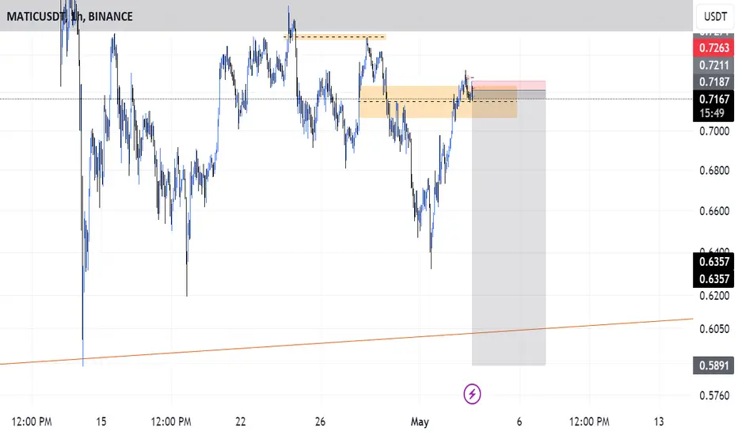Viewport: 738px width, 435px height.
Task: Select the gray take-profit zone rectangle
Action: [x=509, y=228]
